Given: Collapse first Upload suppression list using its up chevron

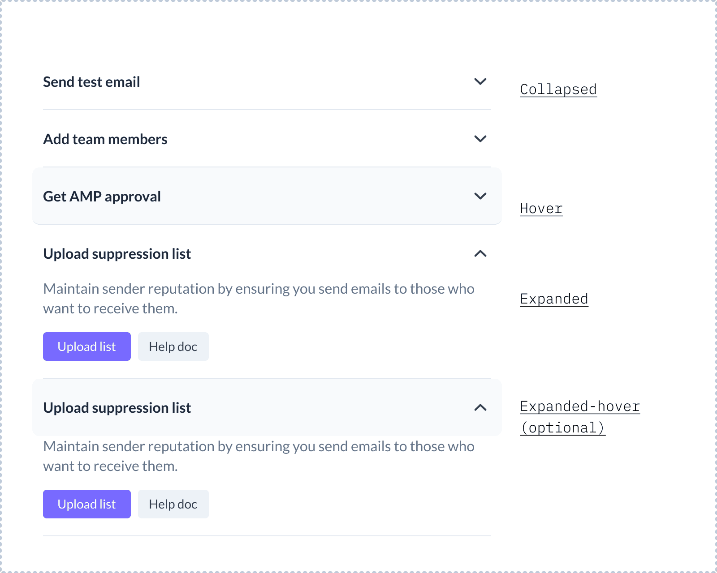Looking at the screenshot, I should pos(480,254).
